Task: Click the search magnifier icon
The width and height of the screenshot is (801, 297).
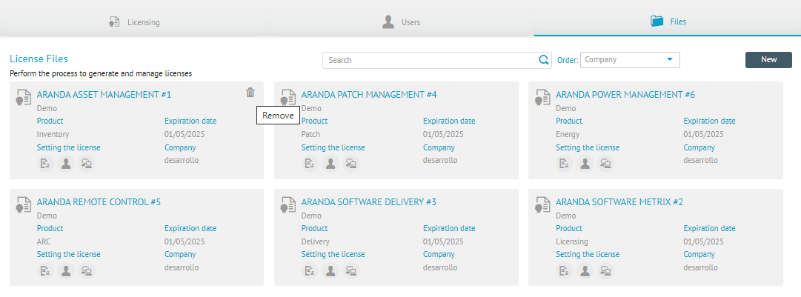Action: pos(544,60)
